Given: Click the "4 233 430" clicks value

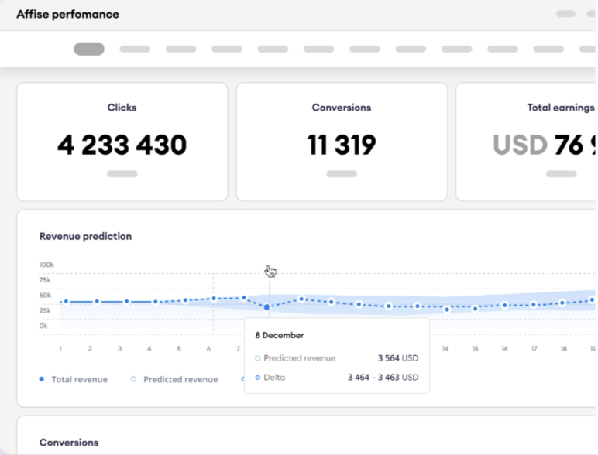Looking at the screenshot, I should pos(122,145).
